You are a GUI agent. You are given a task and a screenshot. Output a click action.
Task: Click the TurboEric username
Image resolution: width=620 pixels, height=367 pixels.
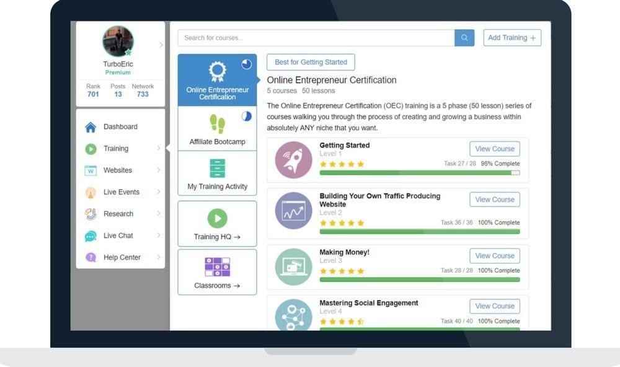(118, 64)
